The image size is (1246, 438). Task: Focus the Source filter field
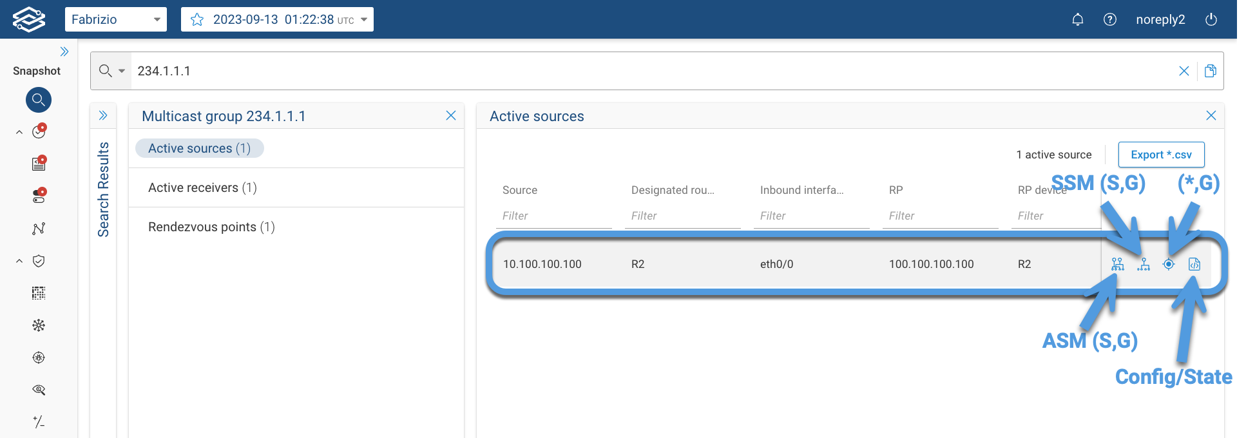click(554, 216)
